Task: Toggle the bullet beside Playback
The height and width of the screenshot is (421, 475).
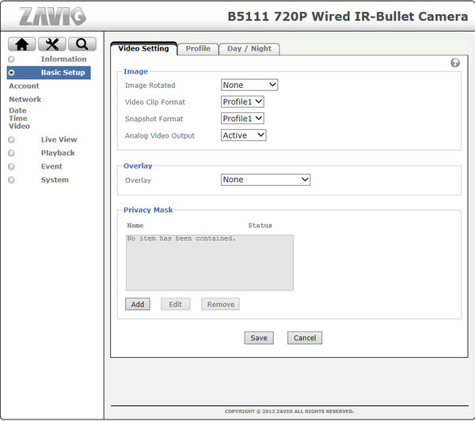Action: click(x=12, y=154)
